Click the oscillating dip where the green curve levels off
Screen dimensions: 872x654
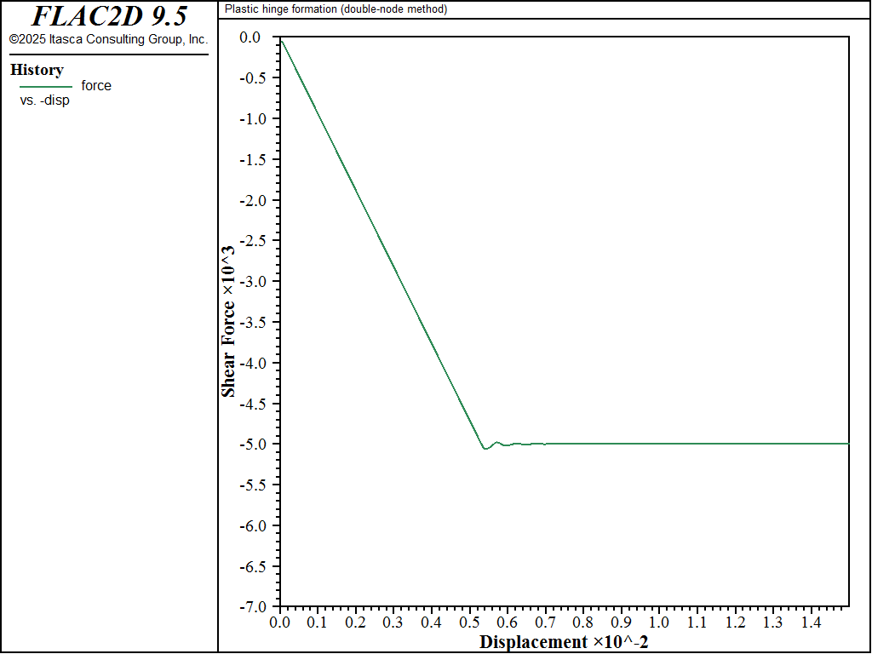coord(485,448)
